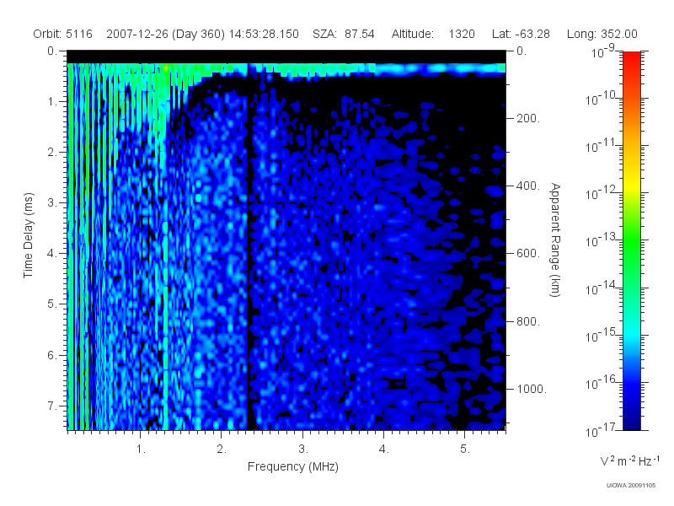The width and height of the screenshot is (674, 506).
Task: Click the UIOWA 20091105 footer text
Action: click(630, 486)
